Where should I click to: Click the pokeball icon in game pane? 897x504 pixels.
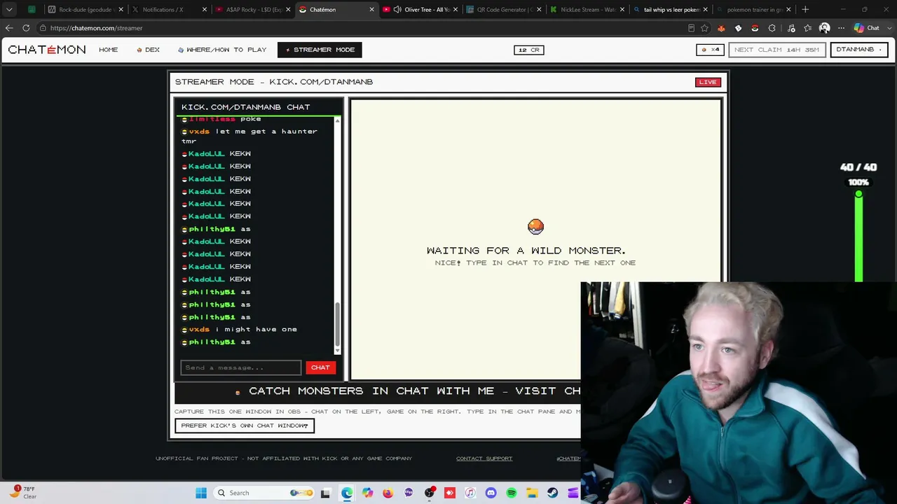535,226
